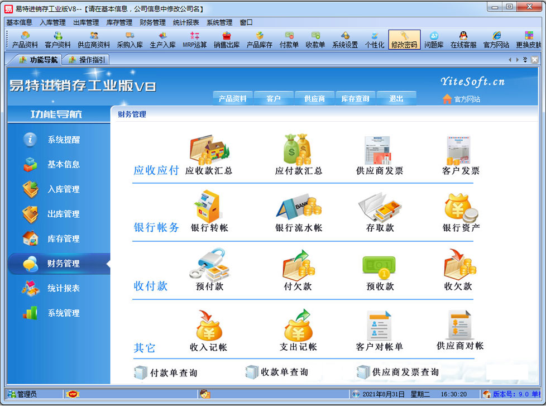Open 采购入库 from the toolbar
Viewport: 546px width, 406px height.
point(130,40)
